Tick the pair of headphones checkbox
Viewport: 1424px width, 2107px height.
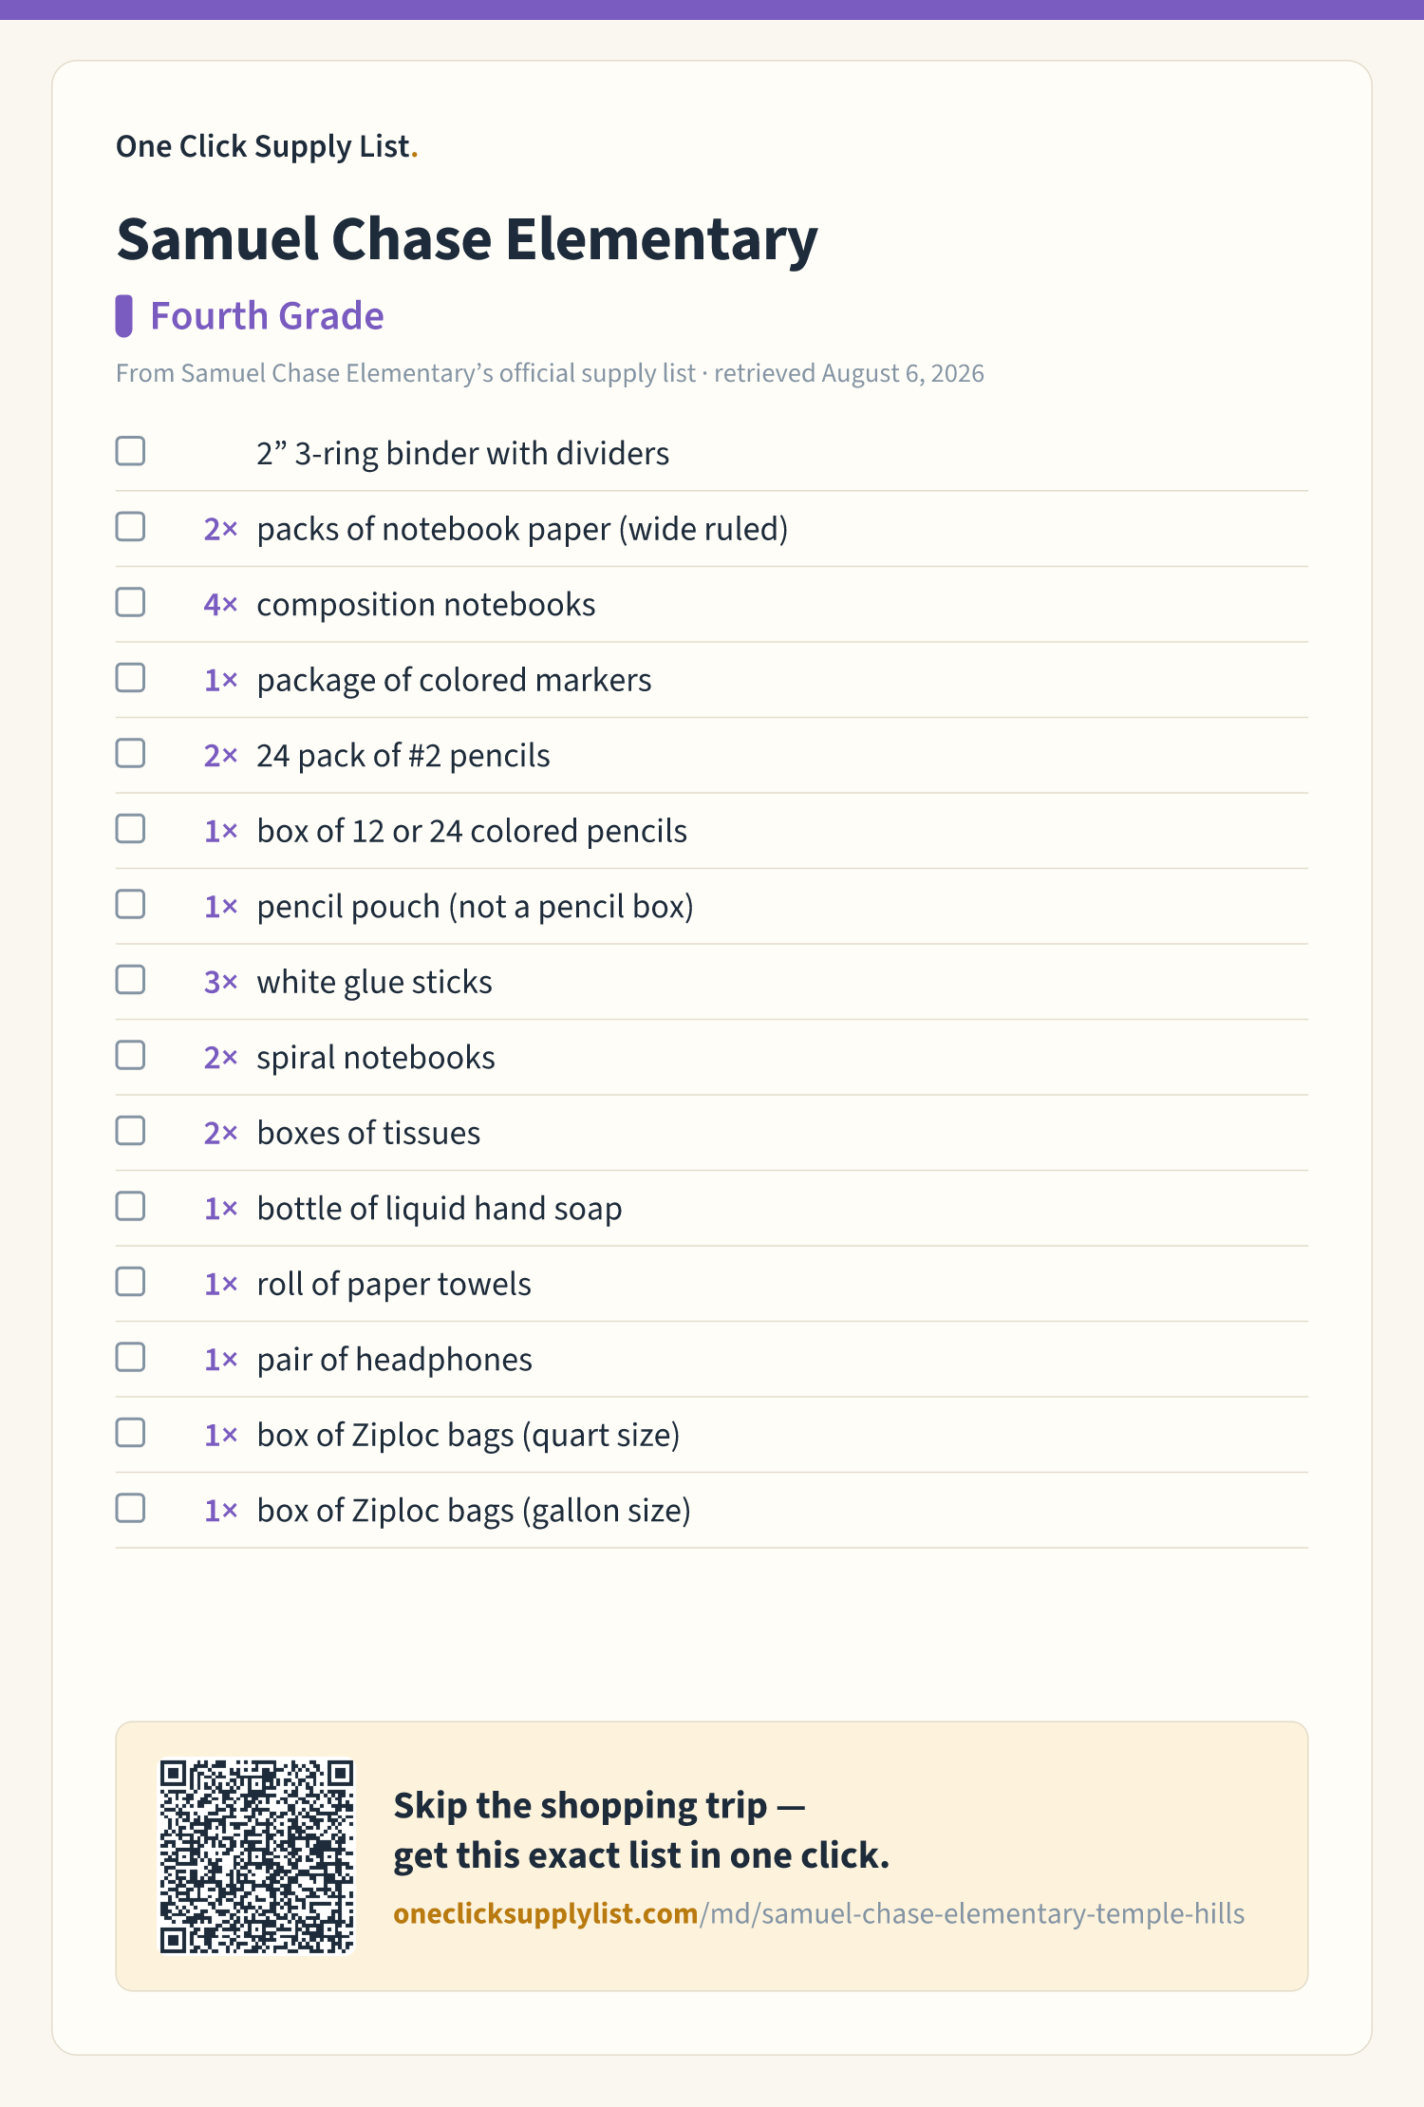pyautogui.click(x=130, y=1357)
